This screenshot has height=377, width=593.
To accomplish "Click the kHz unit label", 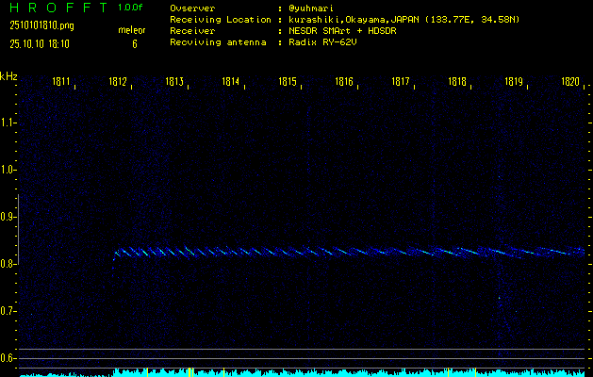I will 8,76.
